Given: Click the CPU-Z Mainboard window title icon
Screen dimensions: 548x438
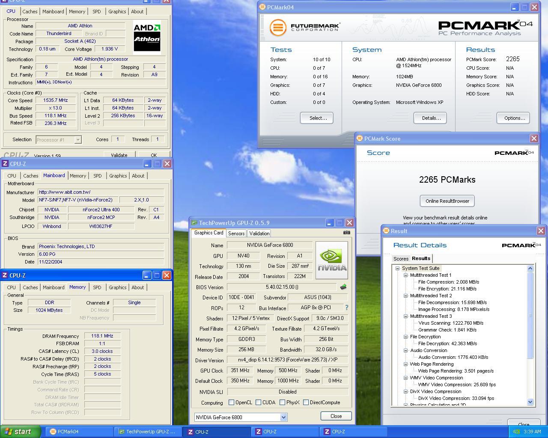Looking at the screenshot, I should coord(5,164).
